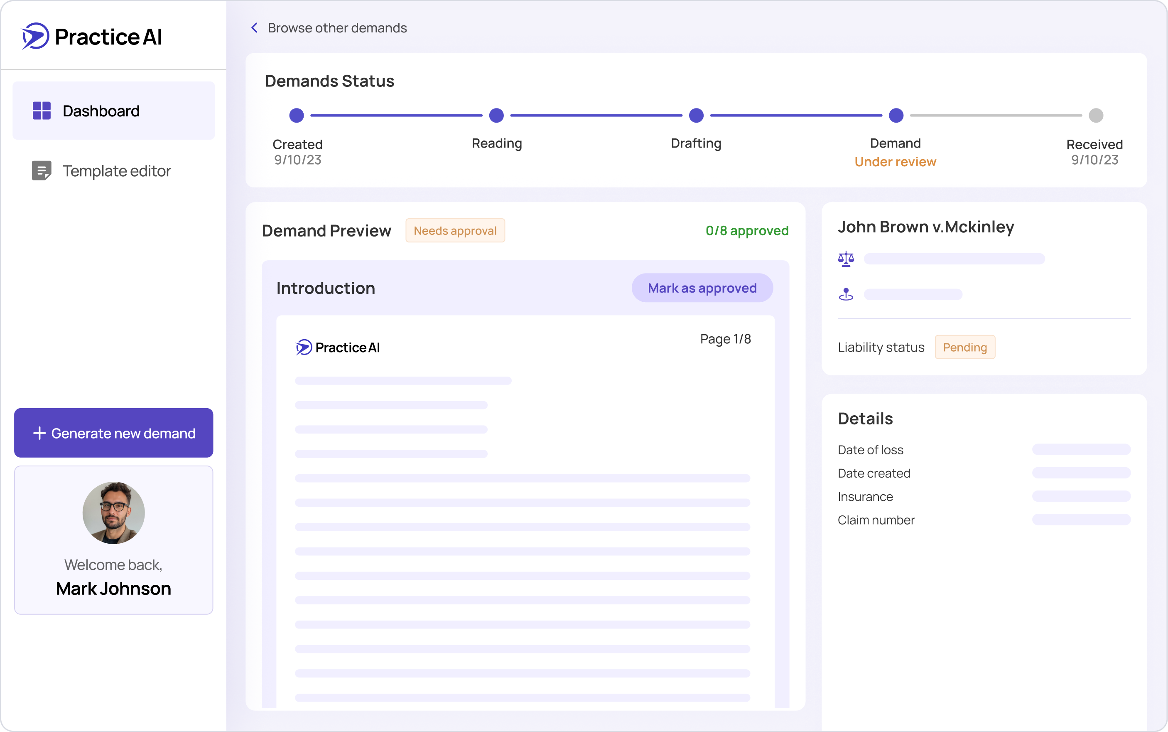1168x732 pixels.
Task: Open the Demand Preview section header
Action: pyautogui.click(x=326, y=230)
